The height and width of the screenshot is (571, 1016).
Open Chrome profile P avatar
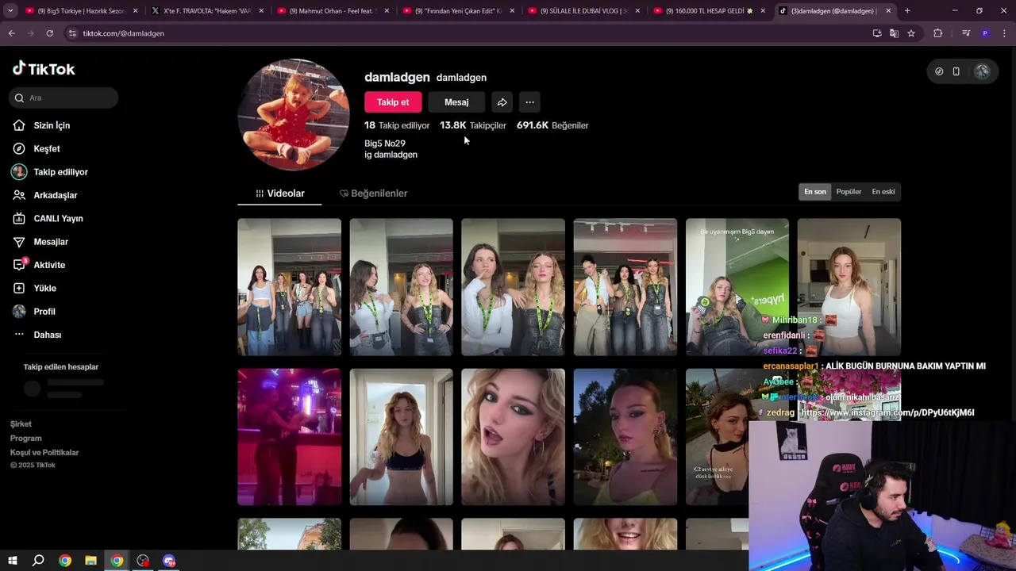click(x=985, y=33)
